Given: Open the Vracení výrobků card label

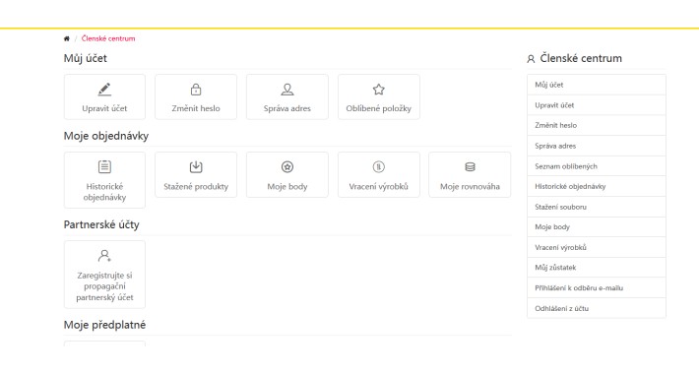Looking at the screenshot, I should (378, 186).
